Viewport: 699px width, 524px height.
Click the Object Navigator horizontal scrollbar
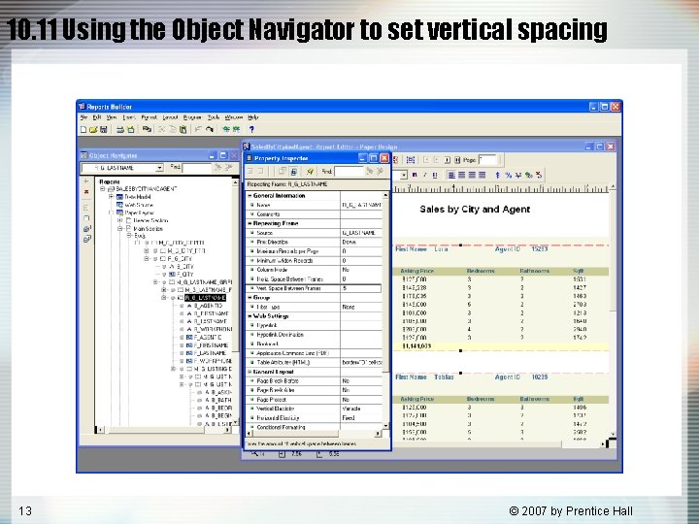(164, 430)
